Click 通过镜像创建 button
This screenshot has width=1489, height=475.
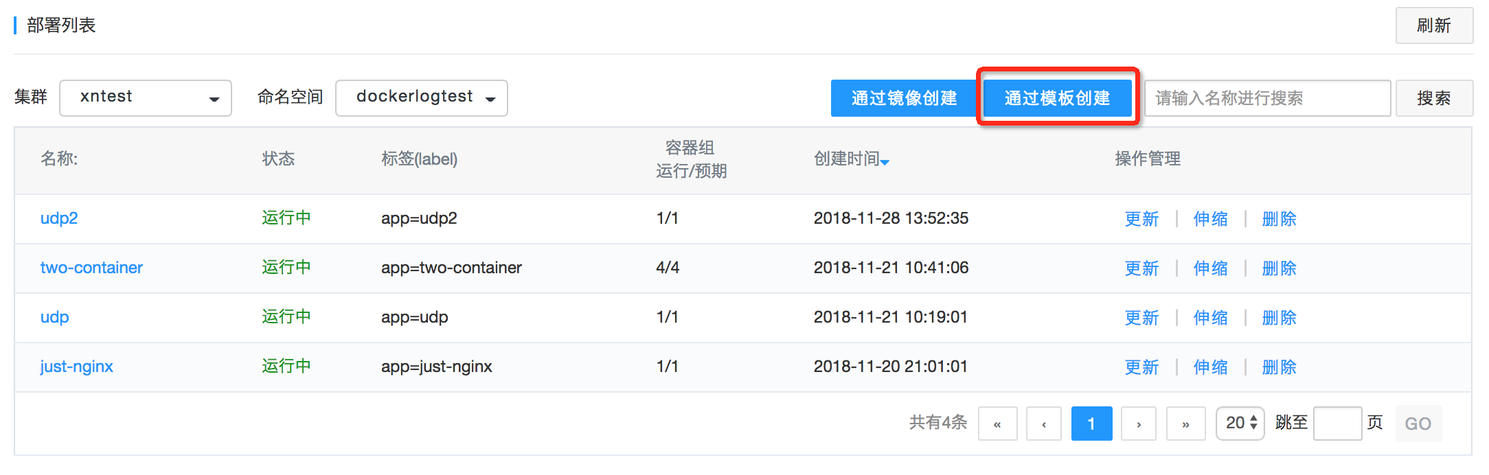tap(904, 98)
